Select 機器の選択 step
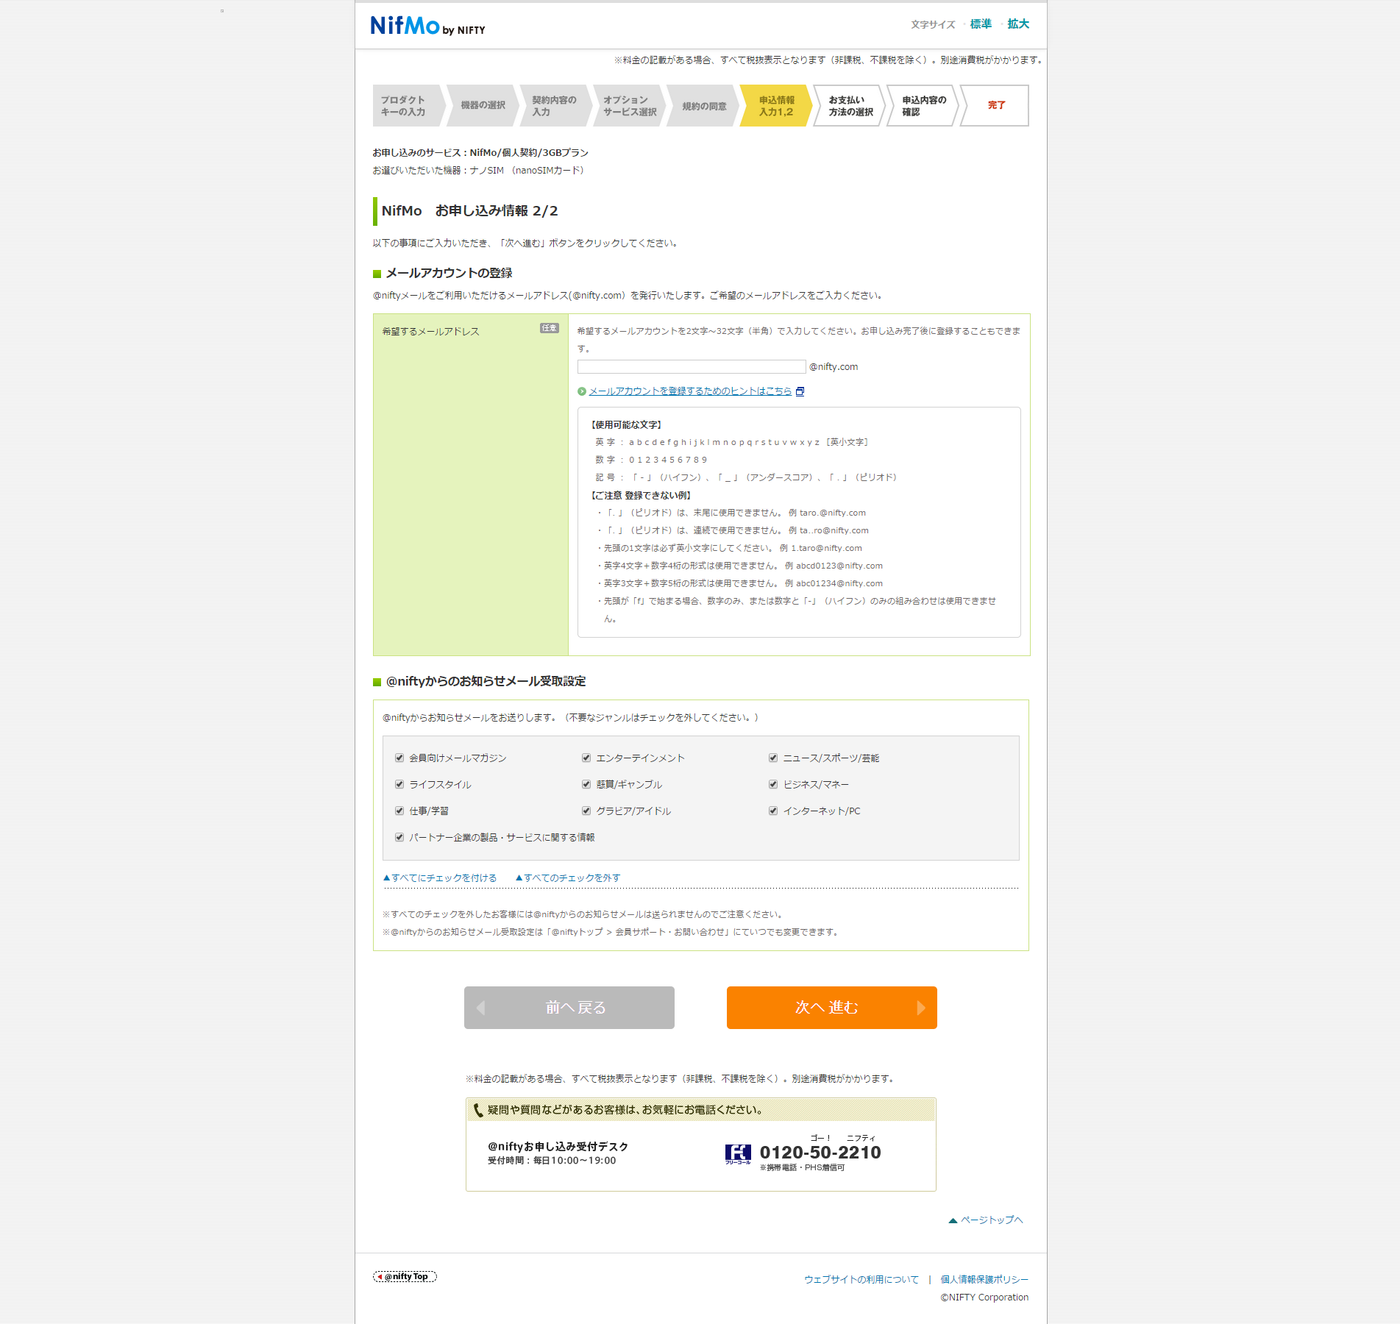 tap(482, 106)
